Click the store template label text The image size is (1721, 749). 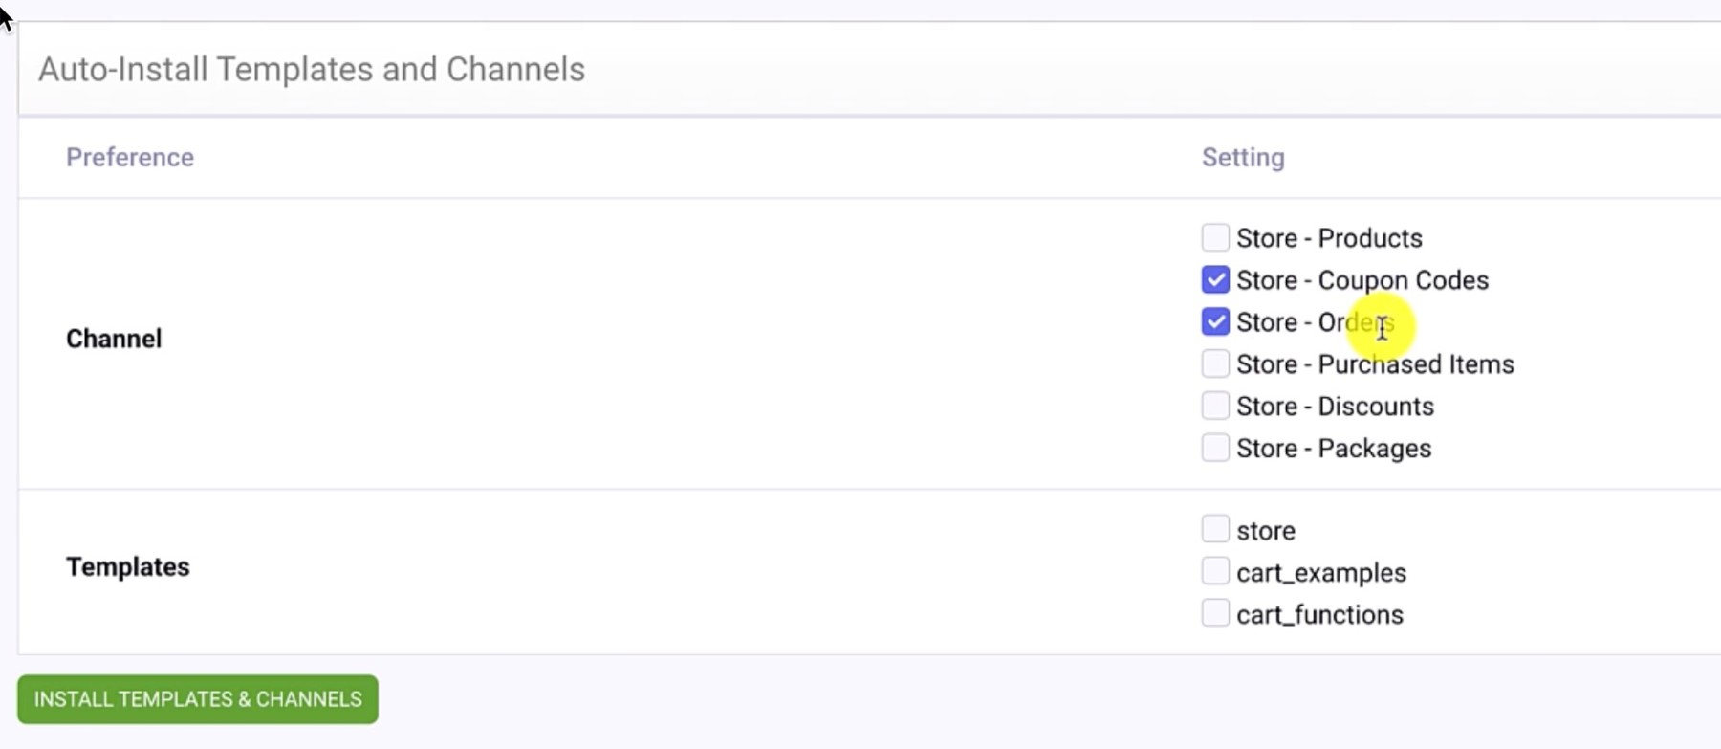click(1266, 529)
